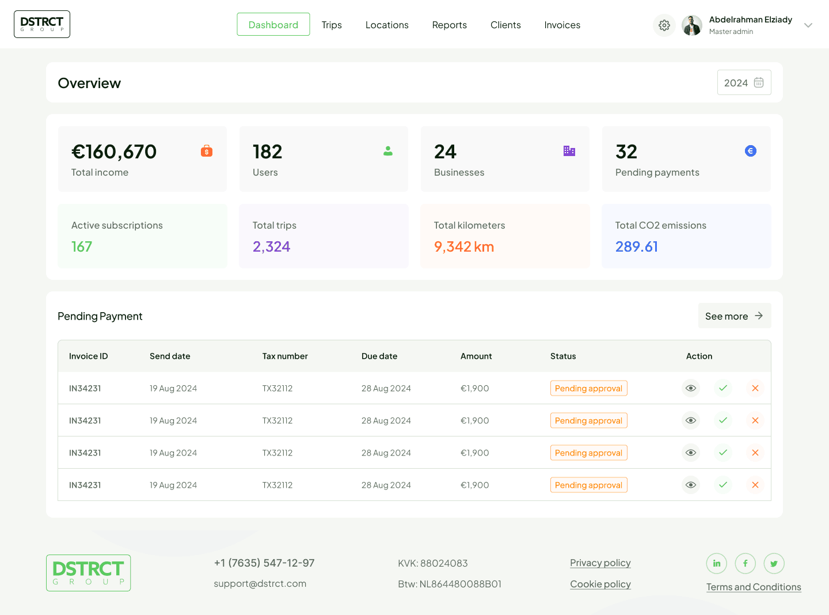Navigate to the Invoices tab
This screenshot has width=829, height=615.
coord(562,25)
